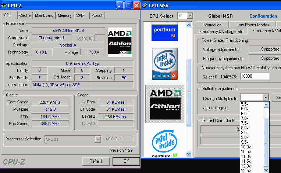Click the multiplier list scroll up arrow
The width and height of the screenshot is (281, 173).
266,104
